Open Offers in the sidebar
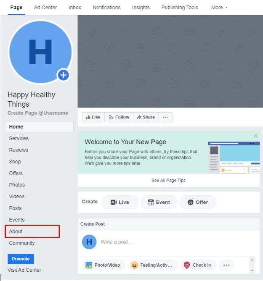Image resolution: width=263 pixels, height=281 pixels. coord(16,173)
